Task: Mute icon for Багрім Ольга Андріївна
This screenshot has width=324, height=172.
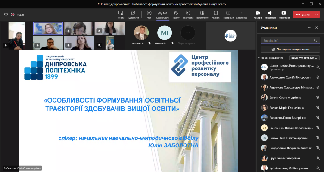Action: point(318,98)
